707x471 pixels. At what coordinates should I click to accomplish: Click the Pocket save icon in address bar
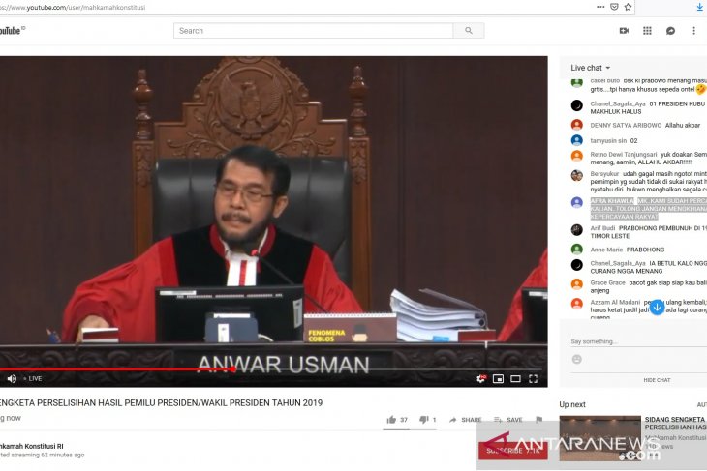point(614,7)
